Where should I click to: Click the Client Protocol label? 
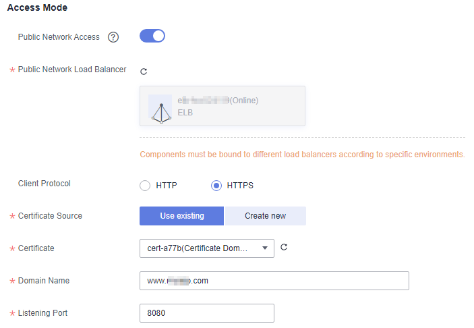[x=44, y=184]
